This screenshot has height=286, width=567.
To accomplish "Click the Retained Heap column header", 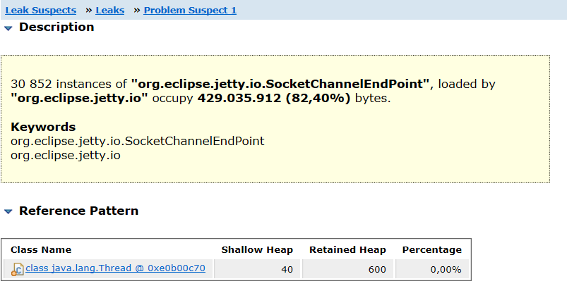I will tap(347, 249).
